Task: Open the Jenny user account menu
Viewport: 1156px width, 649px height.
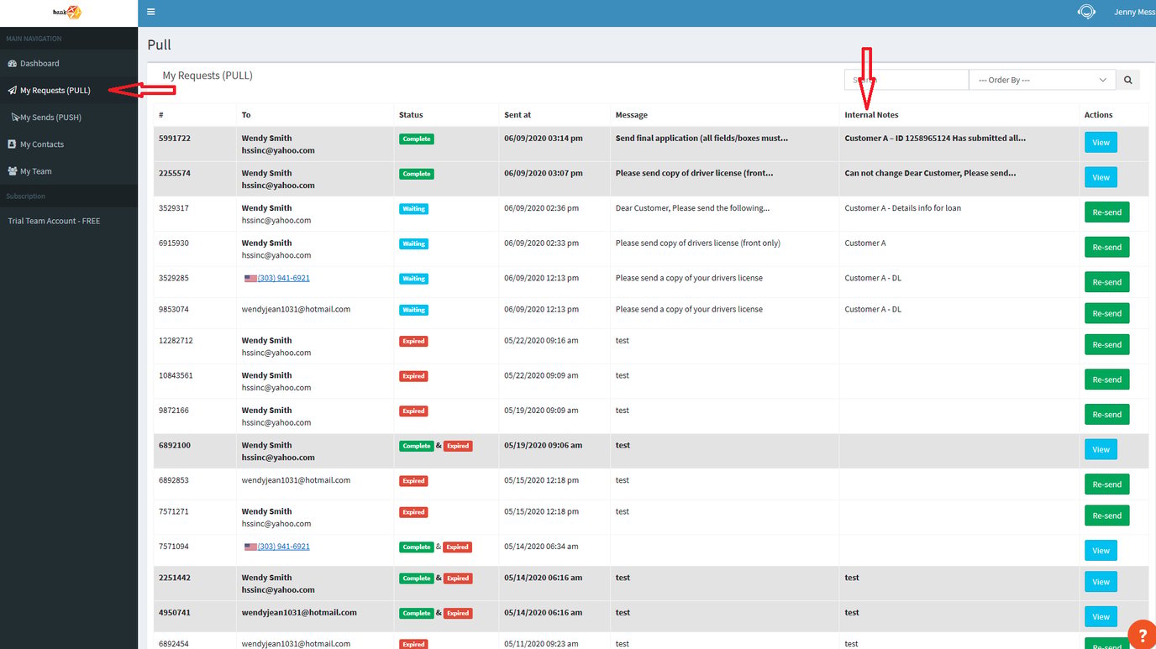Action: (x=1134, y=12)
